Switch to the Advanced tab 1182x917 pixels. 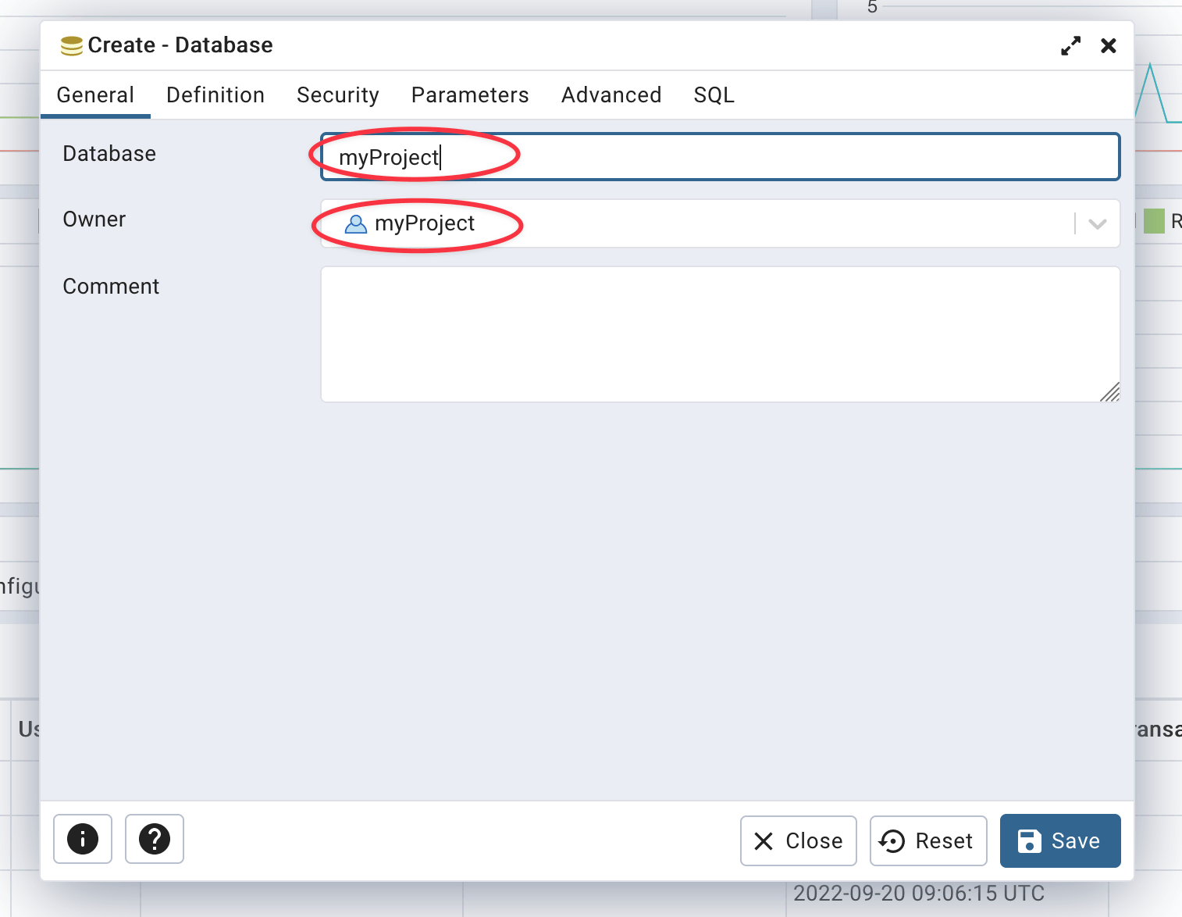pos(611,95)
